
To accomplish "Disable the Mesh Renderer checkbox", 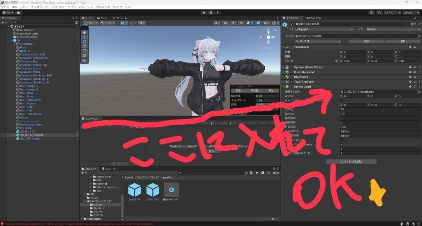I will click(291, 72).
